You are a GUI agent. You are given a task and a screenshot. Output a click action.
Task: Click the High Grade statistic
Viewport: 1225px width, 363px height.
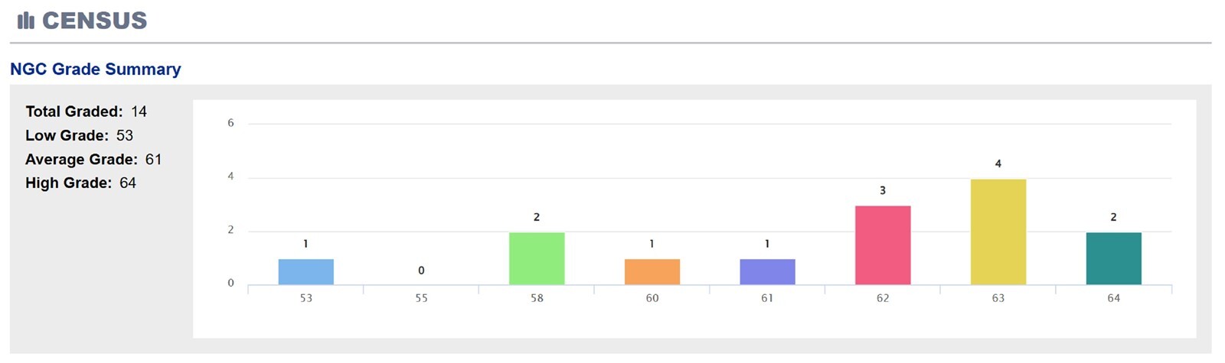[80, 183]
